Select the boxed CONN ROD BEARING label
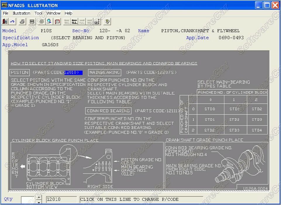The height and width of the screenshot is (205, 281). (x=108, y=111)
